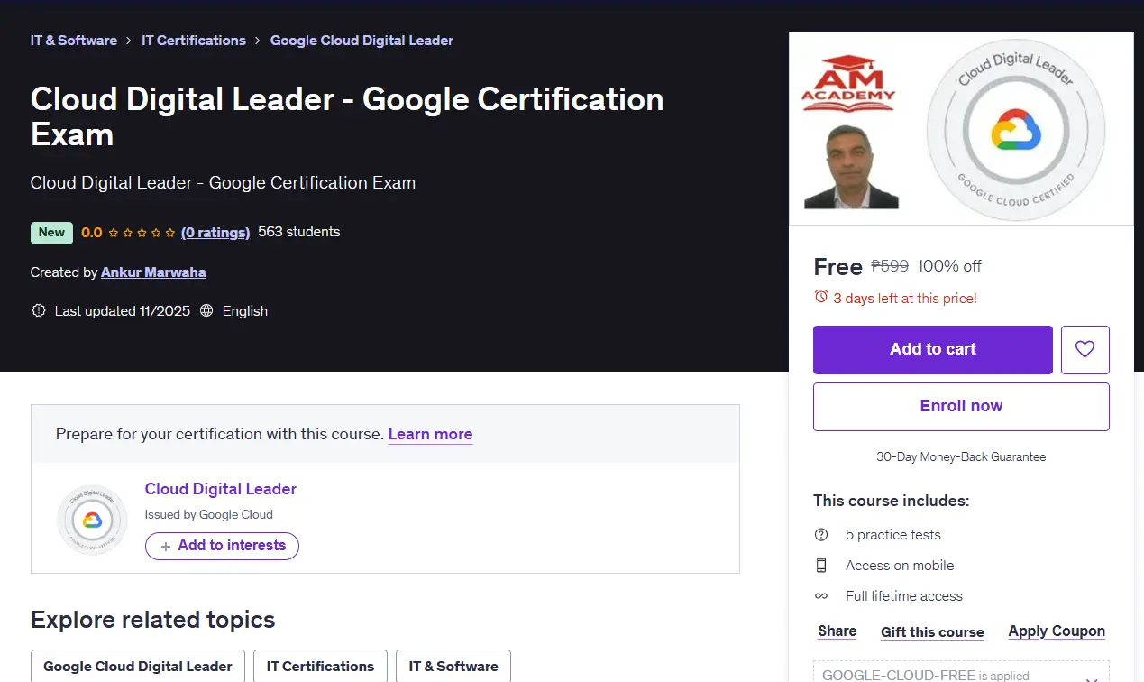Click the Enroll now button
This screenshot has width=1144, height=682.
(x=961, y=407)
